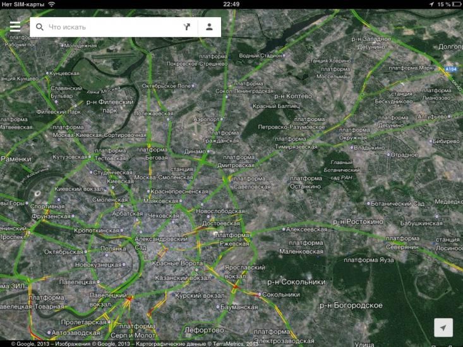Tap the battery indicator in status bar
This screenshot has width=463, height=347.
pyautogui.click(x=457, y=4)
